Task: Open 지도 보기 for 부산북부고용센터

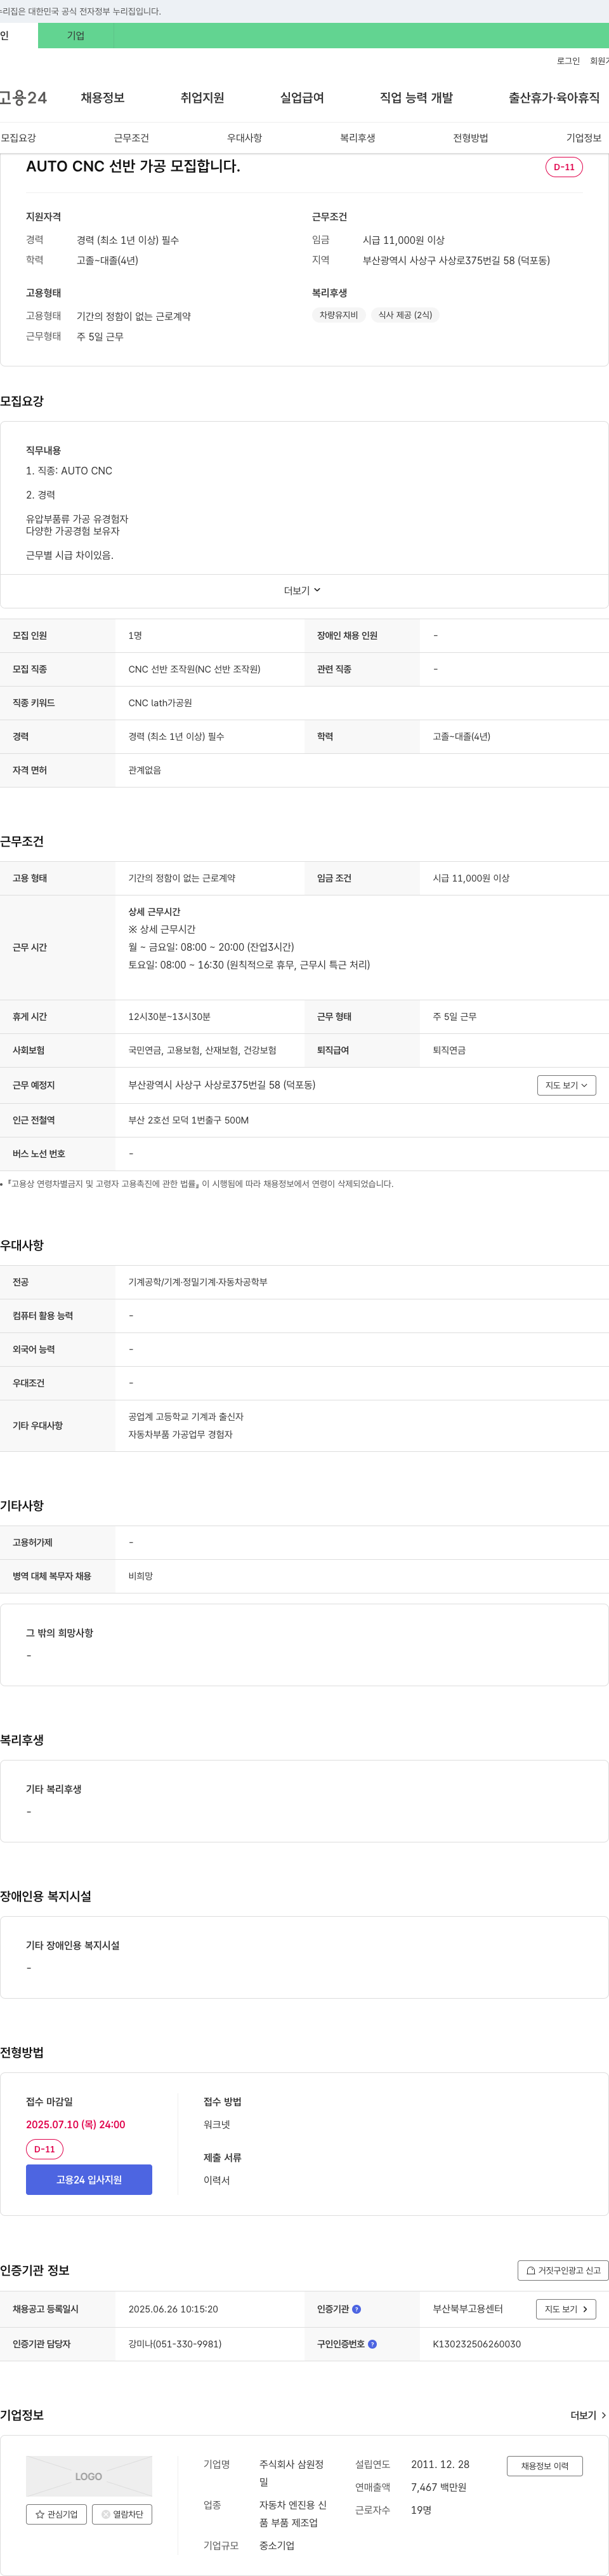Action: pyautogui.click(x=566, y=2310)
